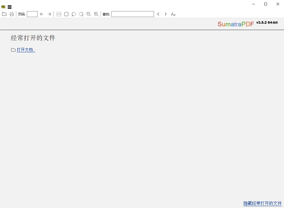Rotate page right icon
Viewport: 284px width, 208px height.
point(81,14)
